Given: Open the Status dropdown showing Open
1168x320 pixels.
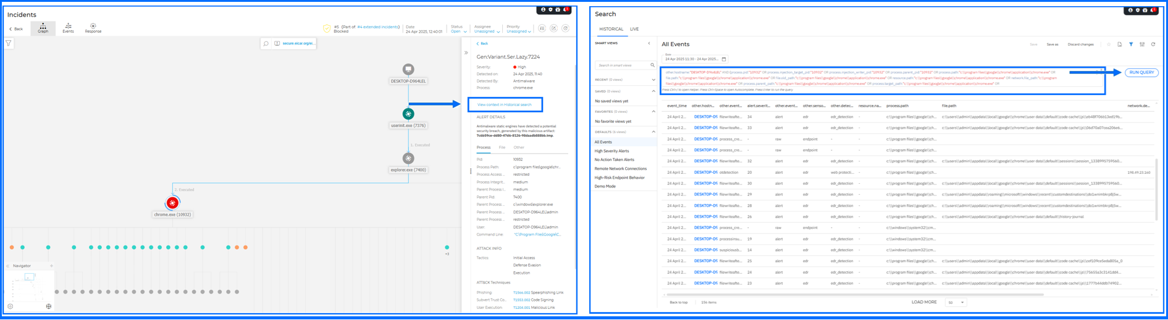Looking at the screenshot, I should [458, 31].
